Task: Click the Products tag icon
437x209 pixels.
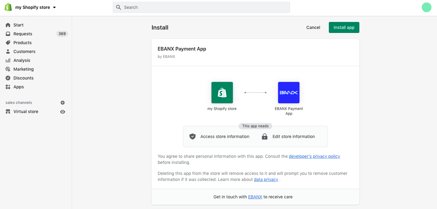Action: 8,43
